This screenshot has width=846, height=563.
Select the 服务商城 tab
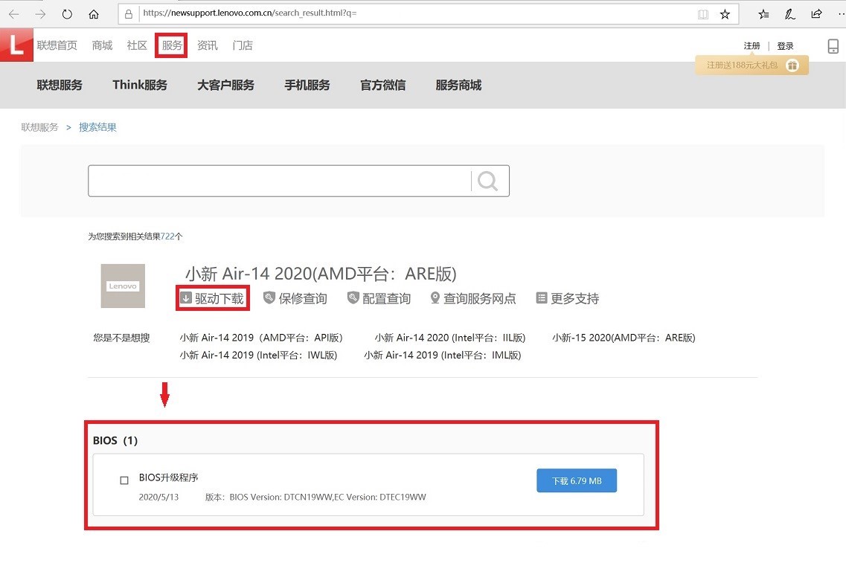point(458,85)
